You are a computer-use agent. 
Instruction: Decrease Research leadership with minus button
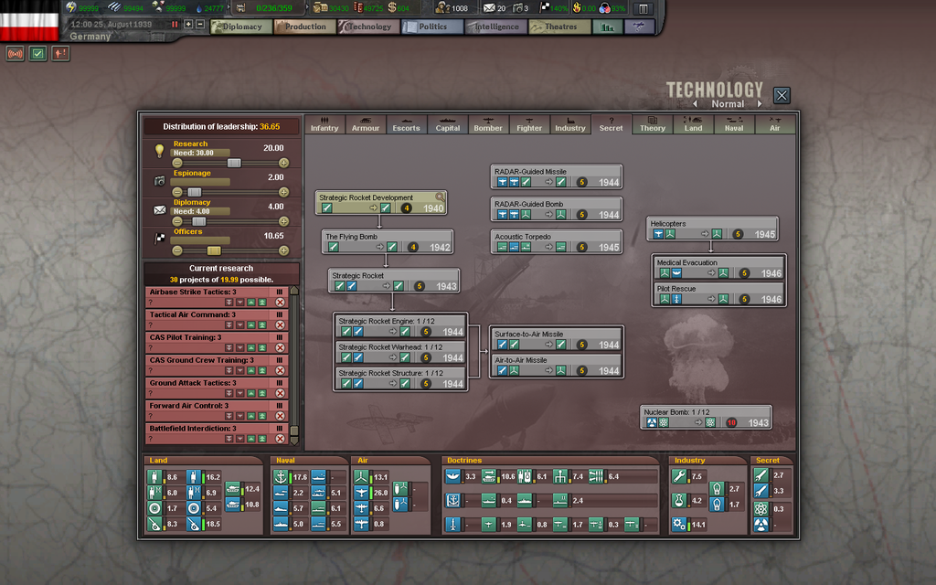177,163
